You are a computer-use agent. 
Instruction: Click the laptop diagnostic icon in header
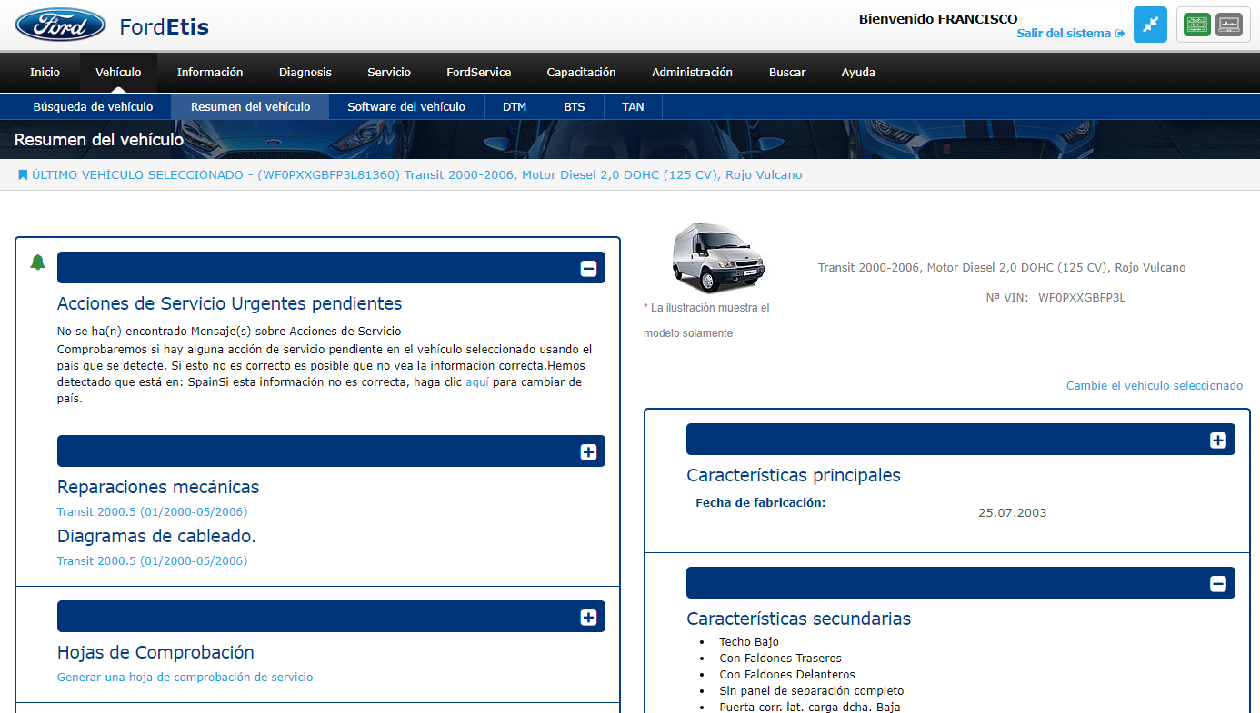(1228, 25)
